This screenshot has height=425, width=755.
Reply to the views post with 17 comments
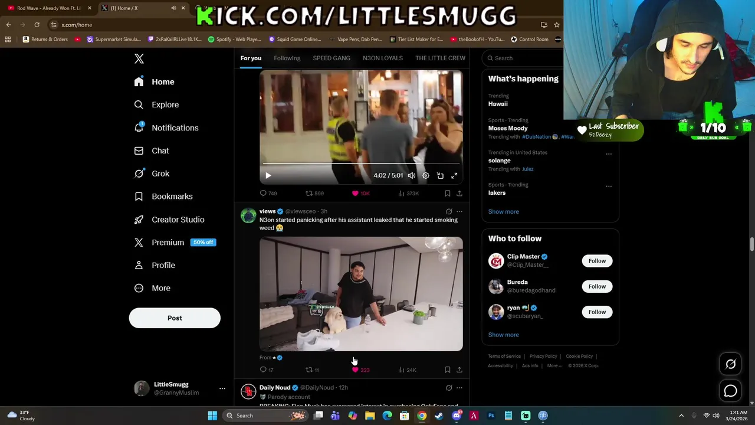tap(267, 370)
